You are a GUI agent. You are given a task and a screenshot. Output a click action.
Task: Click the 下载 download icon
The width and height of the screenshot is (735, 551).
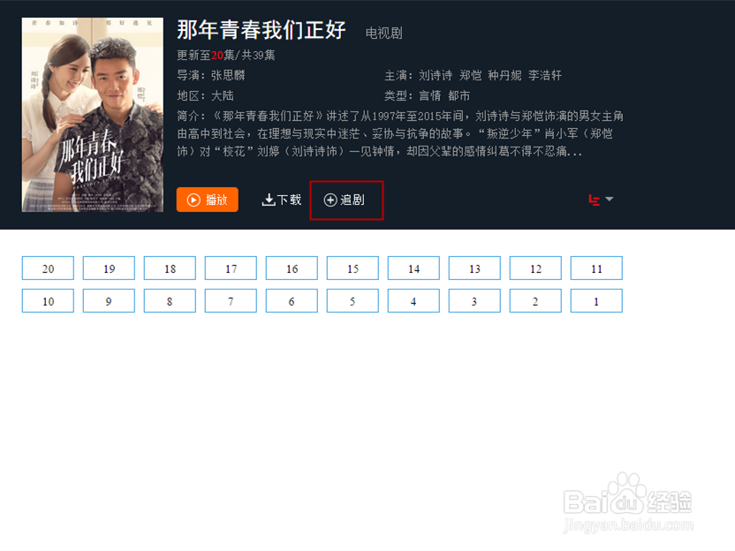tap(269, 200)
